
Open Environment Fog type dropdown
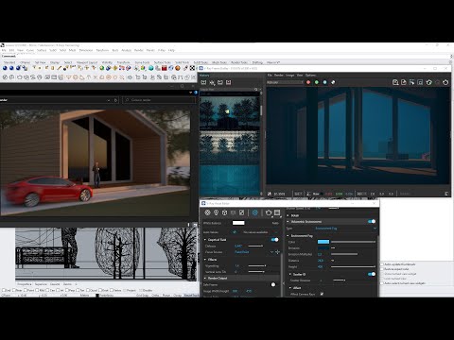tap(345, 229)
